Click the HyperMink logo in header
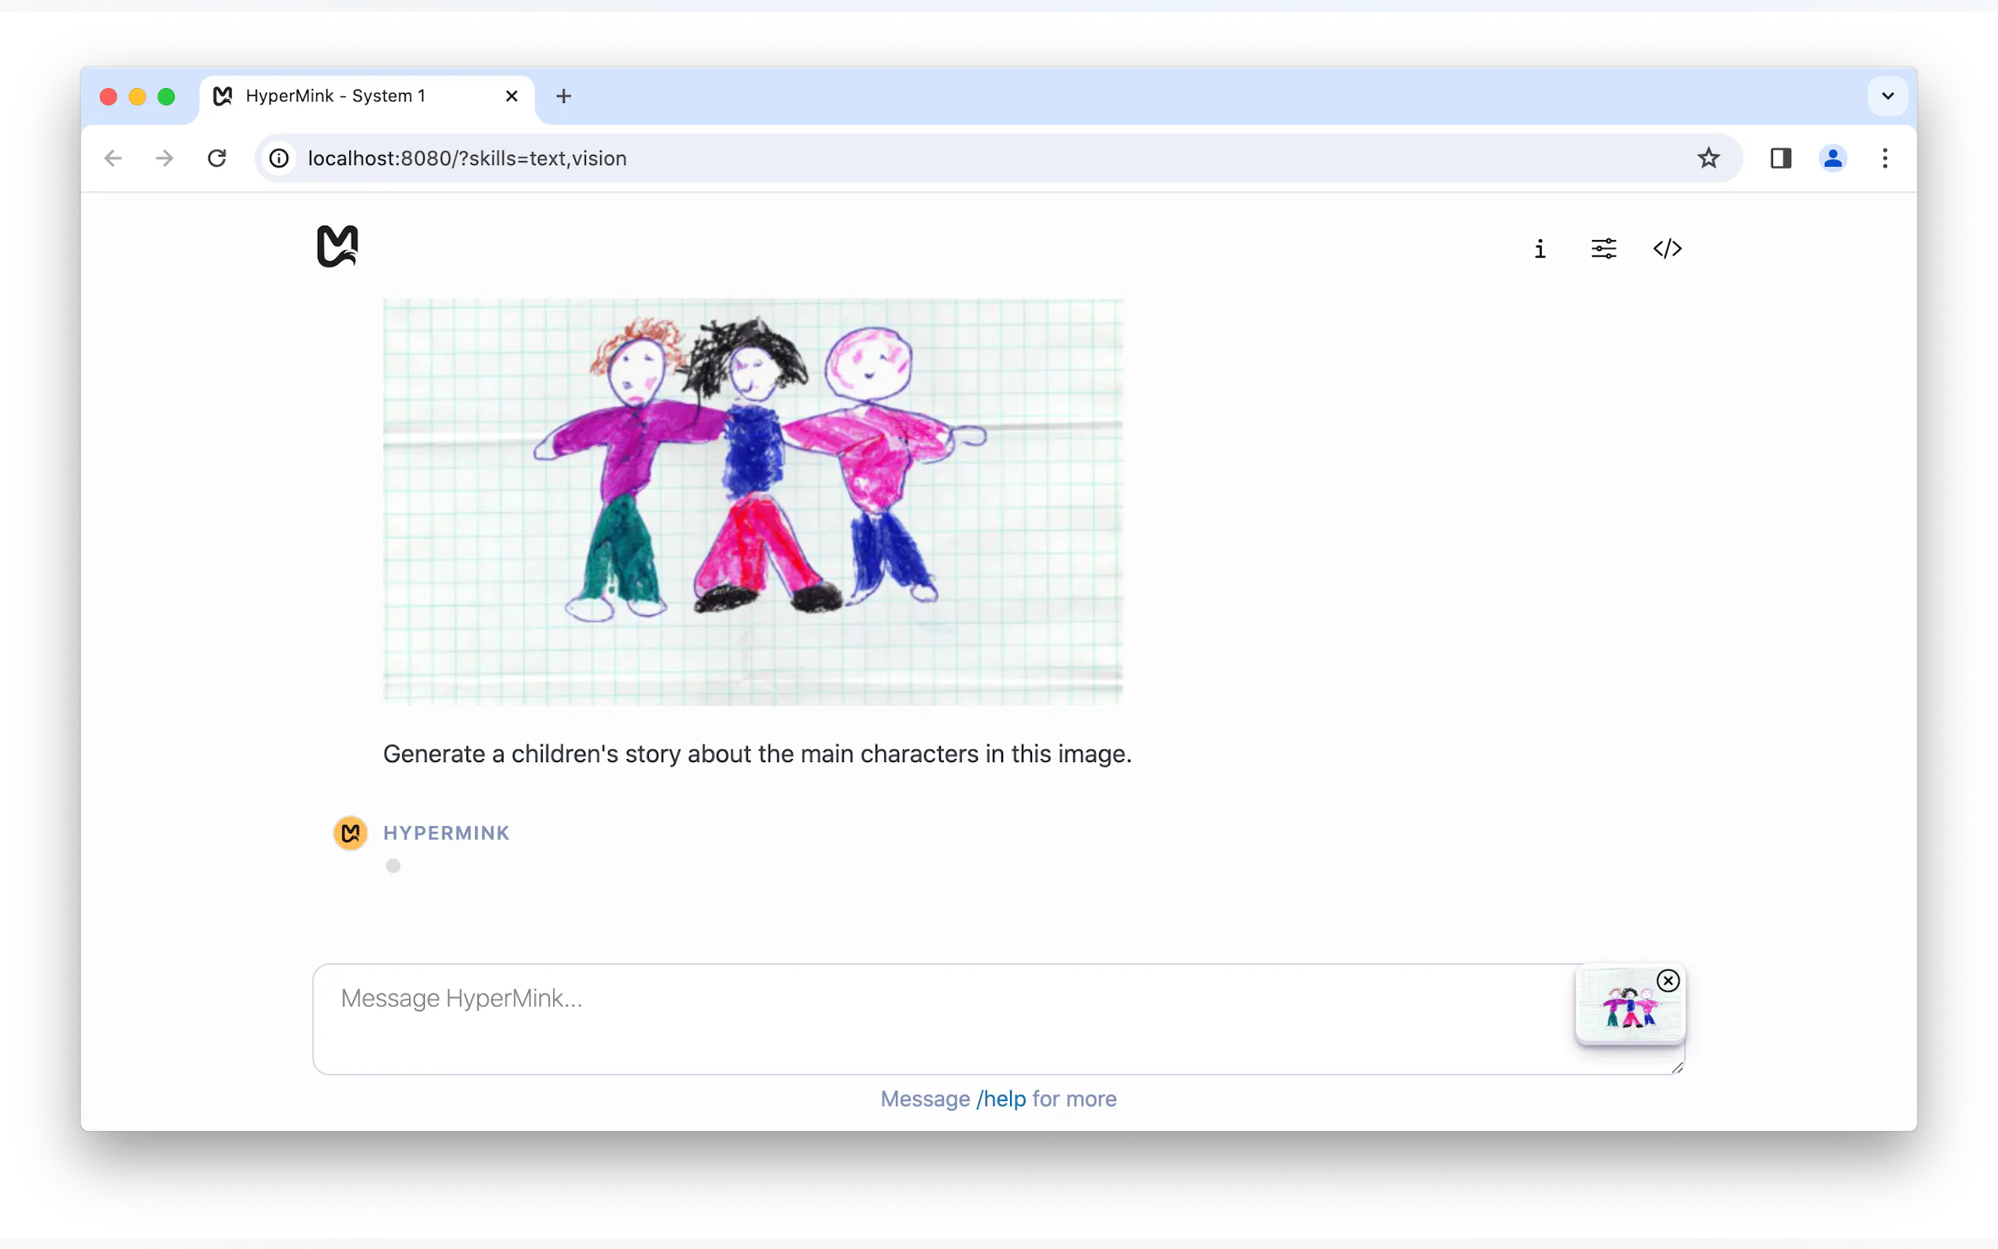1998x1249 pixels. click(337, 246)
